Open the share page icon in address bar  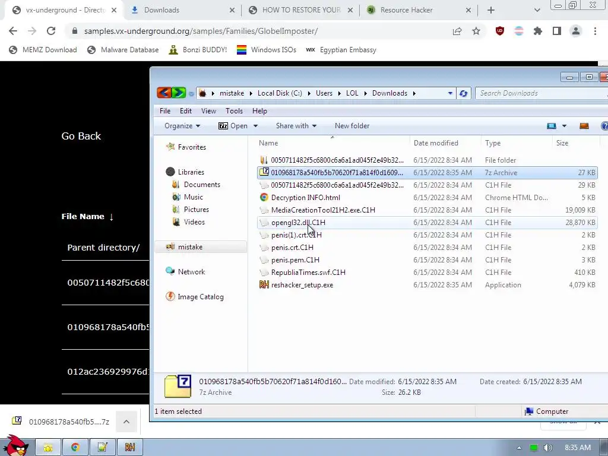pos(457,31)
